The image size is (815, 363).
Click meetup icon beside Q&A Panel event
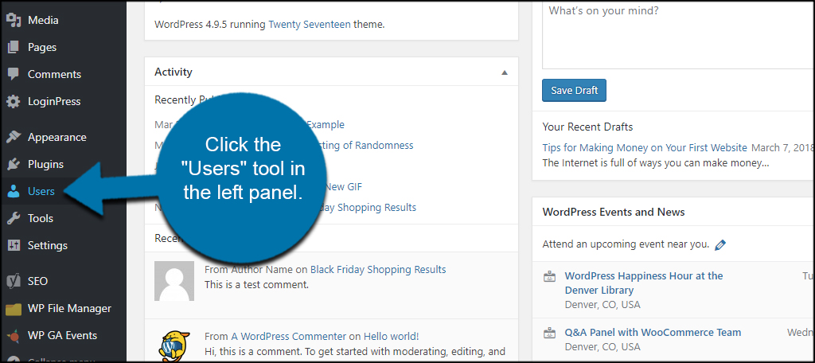coord(549,333)
